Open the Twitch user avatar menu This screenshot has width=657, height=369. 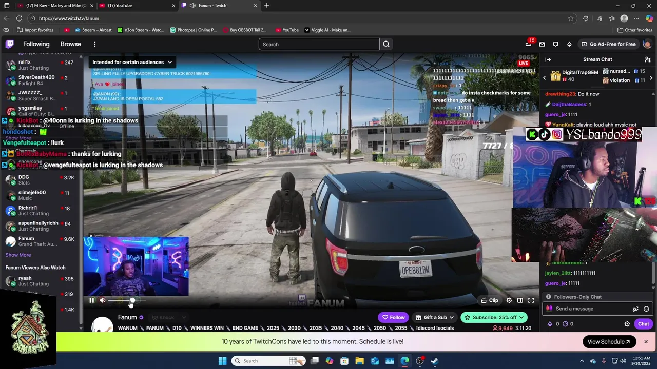coord(647,44)
